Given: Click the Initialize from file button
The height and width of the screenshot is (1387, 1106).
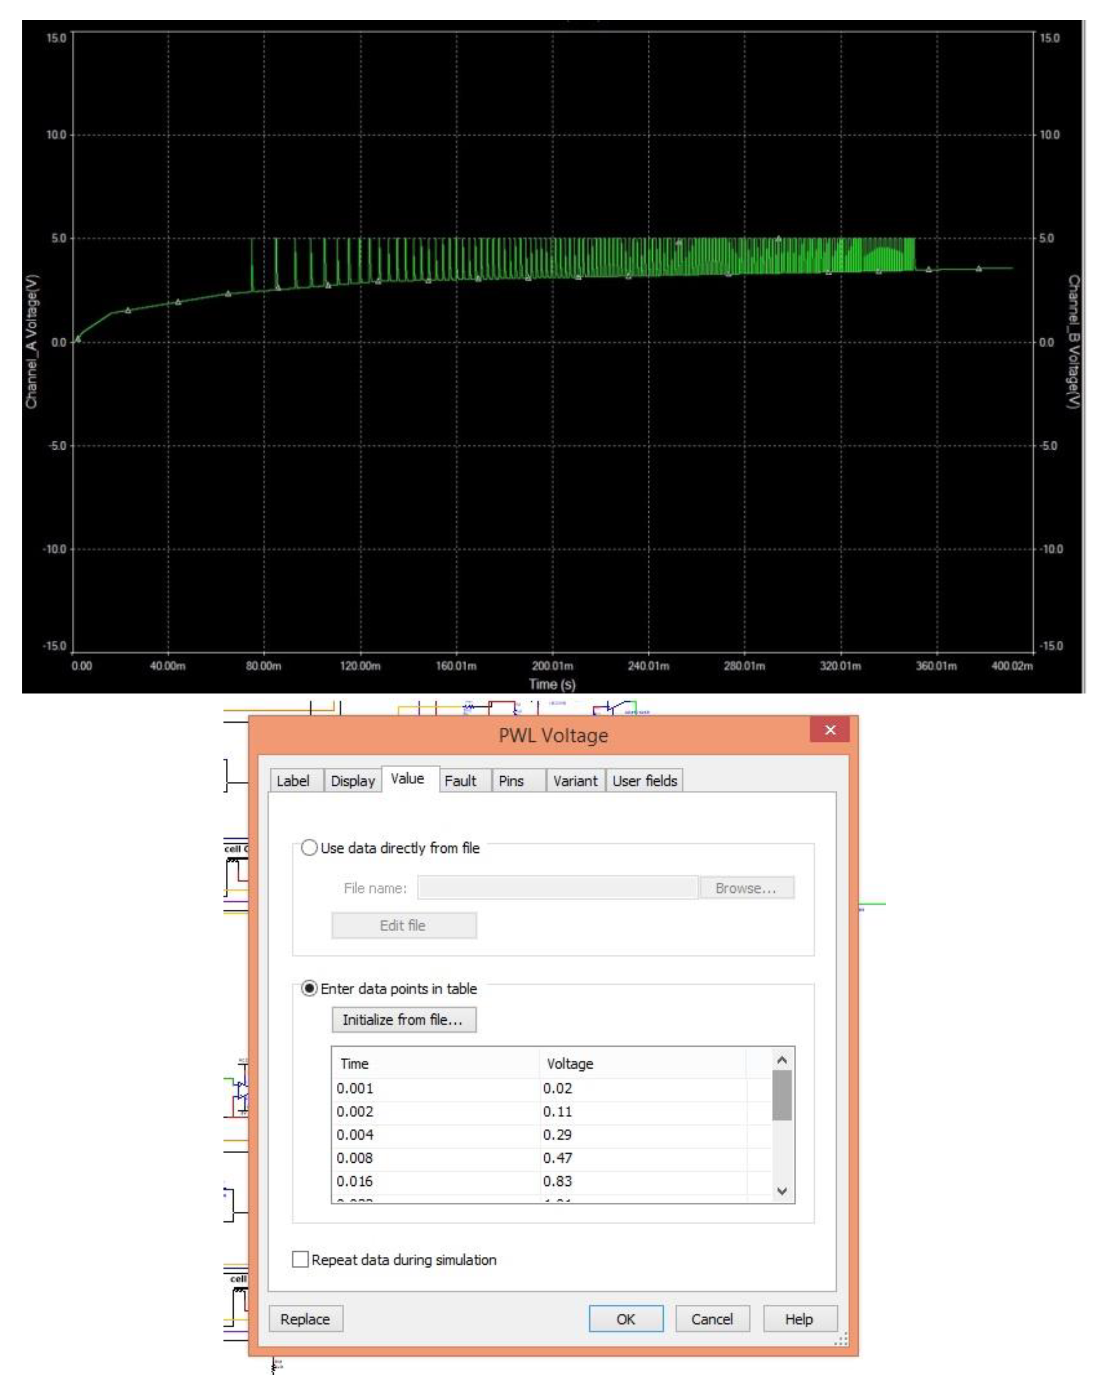Looking at the screenshot, I should coord(403,1020).
